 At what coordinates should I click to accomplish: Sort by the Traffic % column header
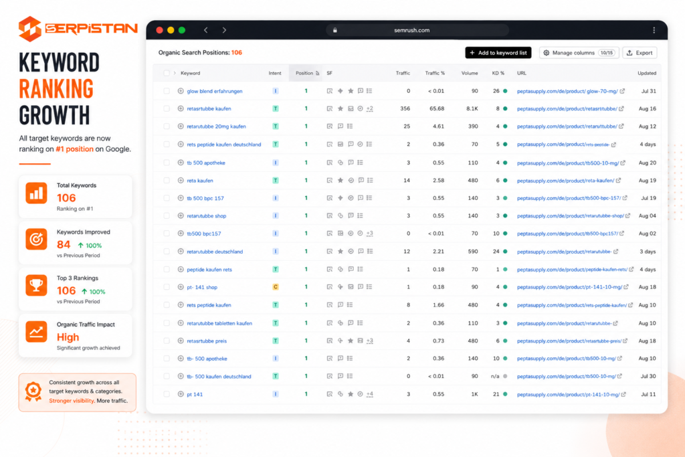coord(435,73)
